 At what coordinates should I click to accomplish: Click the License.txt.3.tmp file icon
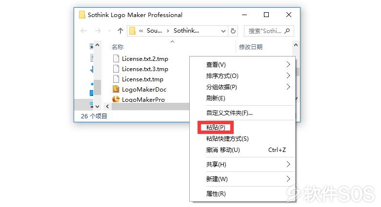116,69
